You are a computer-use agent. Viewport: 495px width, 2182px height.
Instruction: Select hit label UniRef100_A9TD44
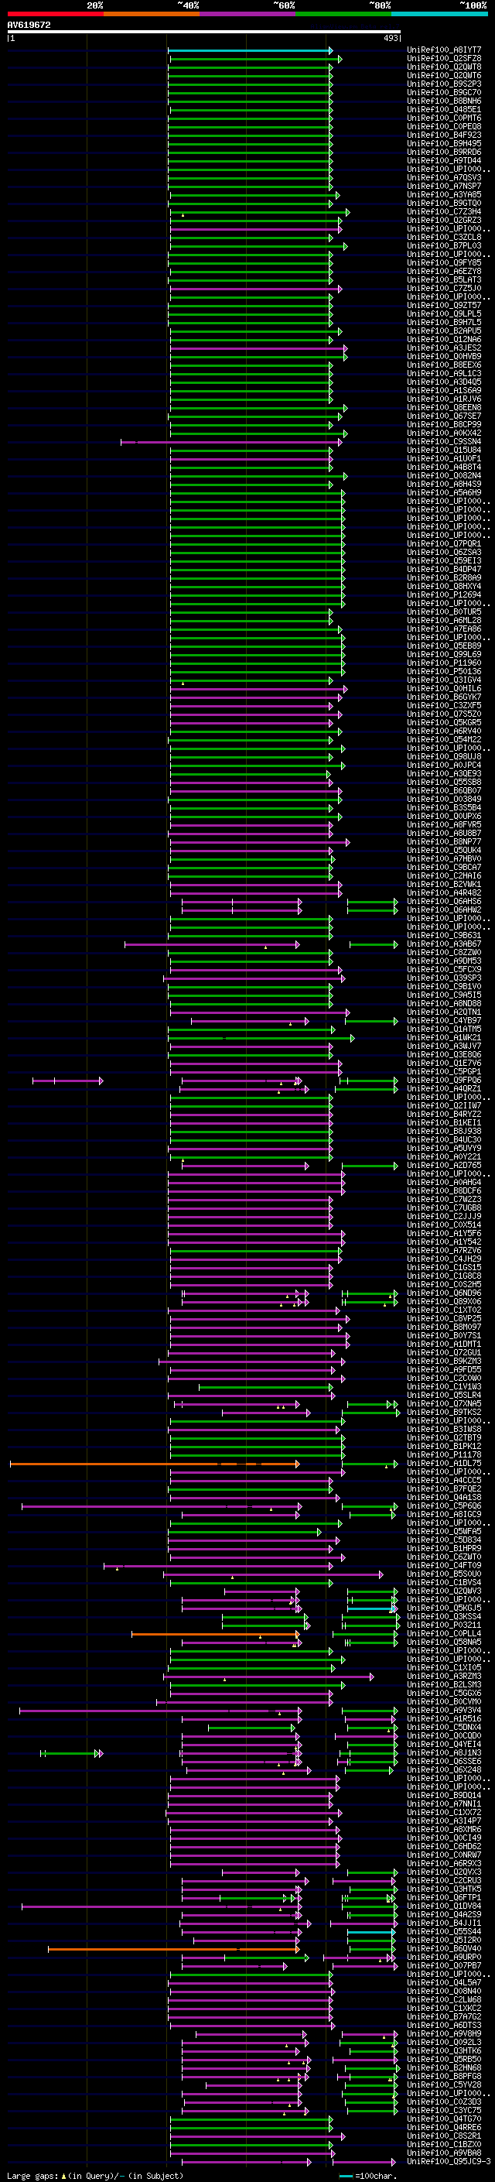point(444,161)
